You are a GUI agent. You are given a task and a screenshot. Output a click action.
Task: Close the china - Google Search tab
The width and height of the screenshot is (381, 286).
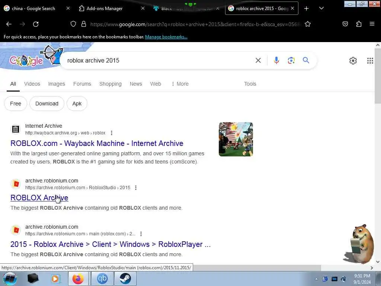68,8
